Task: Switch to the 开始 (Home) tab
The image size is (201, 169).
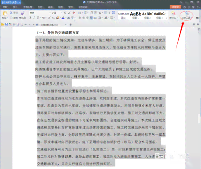Action: click(x=5, y=7)
